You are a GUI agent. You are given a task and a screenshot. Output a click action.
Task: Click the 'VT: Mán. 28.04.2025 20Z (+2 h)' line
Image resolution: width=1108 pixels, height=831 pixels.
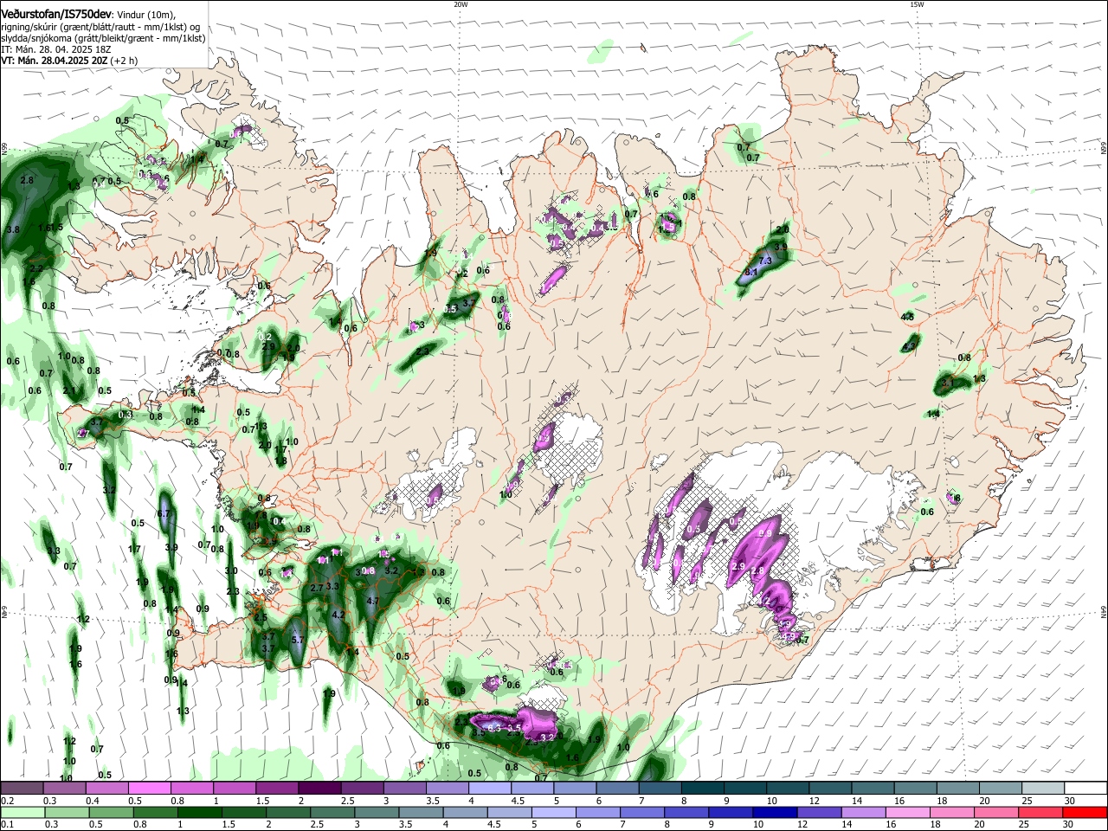coord(69,61)
